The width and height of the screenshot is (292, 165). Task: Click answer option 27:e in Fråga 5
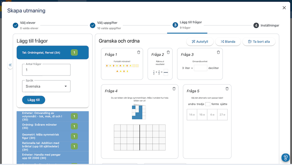pyautogui.click(x=222, y=115)
